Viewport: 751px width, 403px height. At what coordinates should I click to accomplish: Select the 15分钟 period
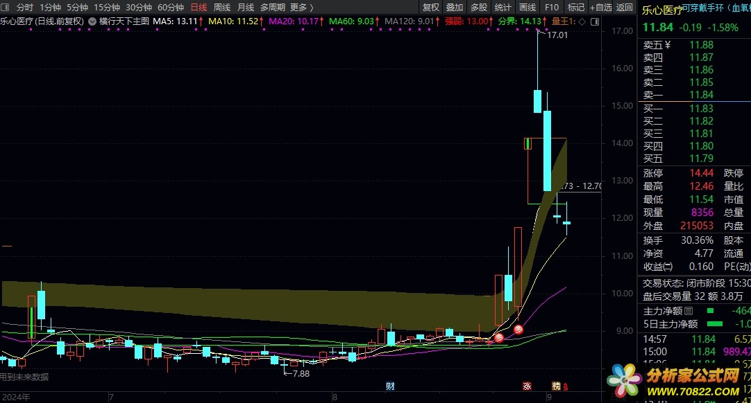(106, 7)
